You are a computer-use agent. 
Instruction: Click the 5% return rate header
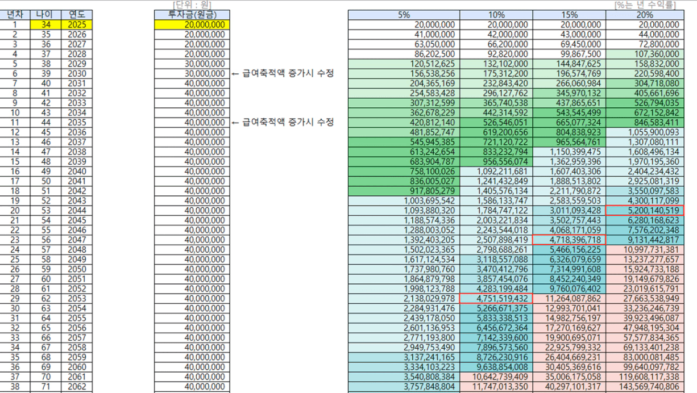404,15
